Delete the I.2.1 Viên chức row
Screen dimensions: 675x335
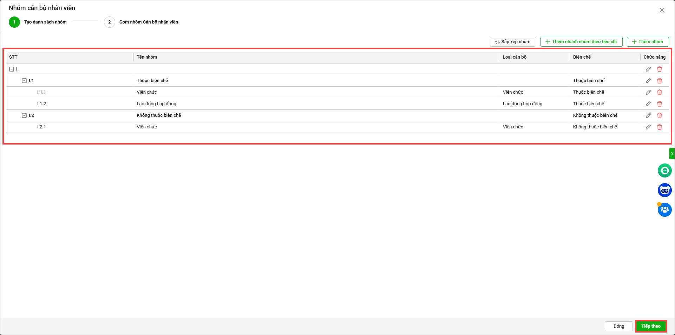coord(659,127)
